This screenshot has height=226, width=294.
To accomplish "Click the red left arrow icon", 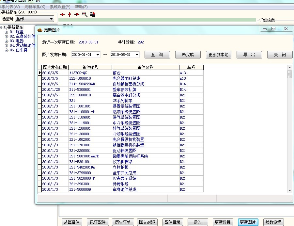I will click(x=62, y=14).
